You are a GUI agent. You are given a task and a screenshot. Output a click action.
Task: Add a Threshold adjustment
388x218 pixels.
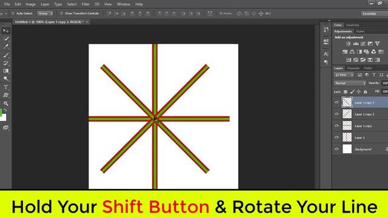(x=363, y=60)
